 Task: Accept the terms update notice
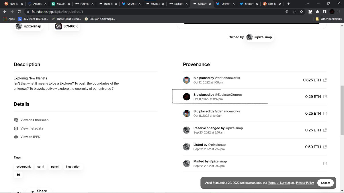(325, 183)
